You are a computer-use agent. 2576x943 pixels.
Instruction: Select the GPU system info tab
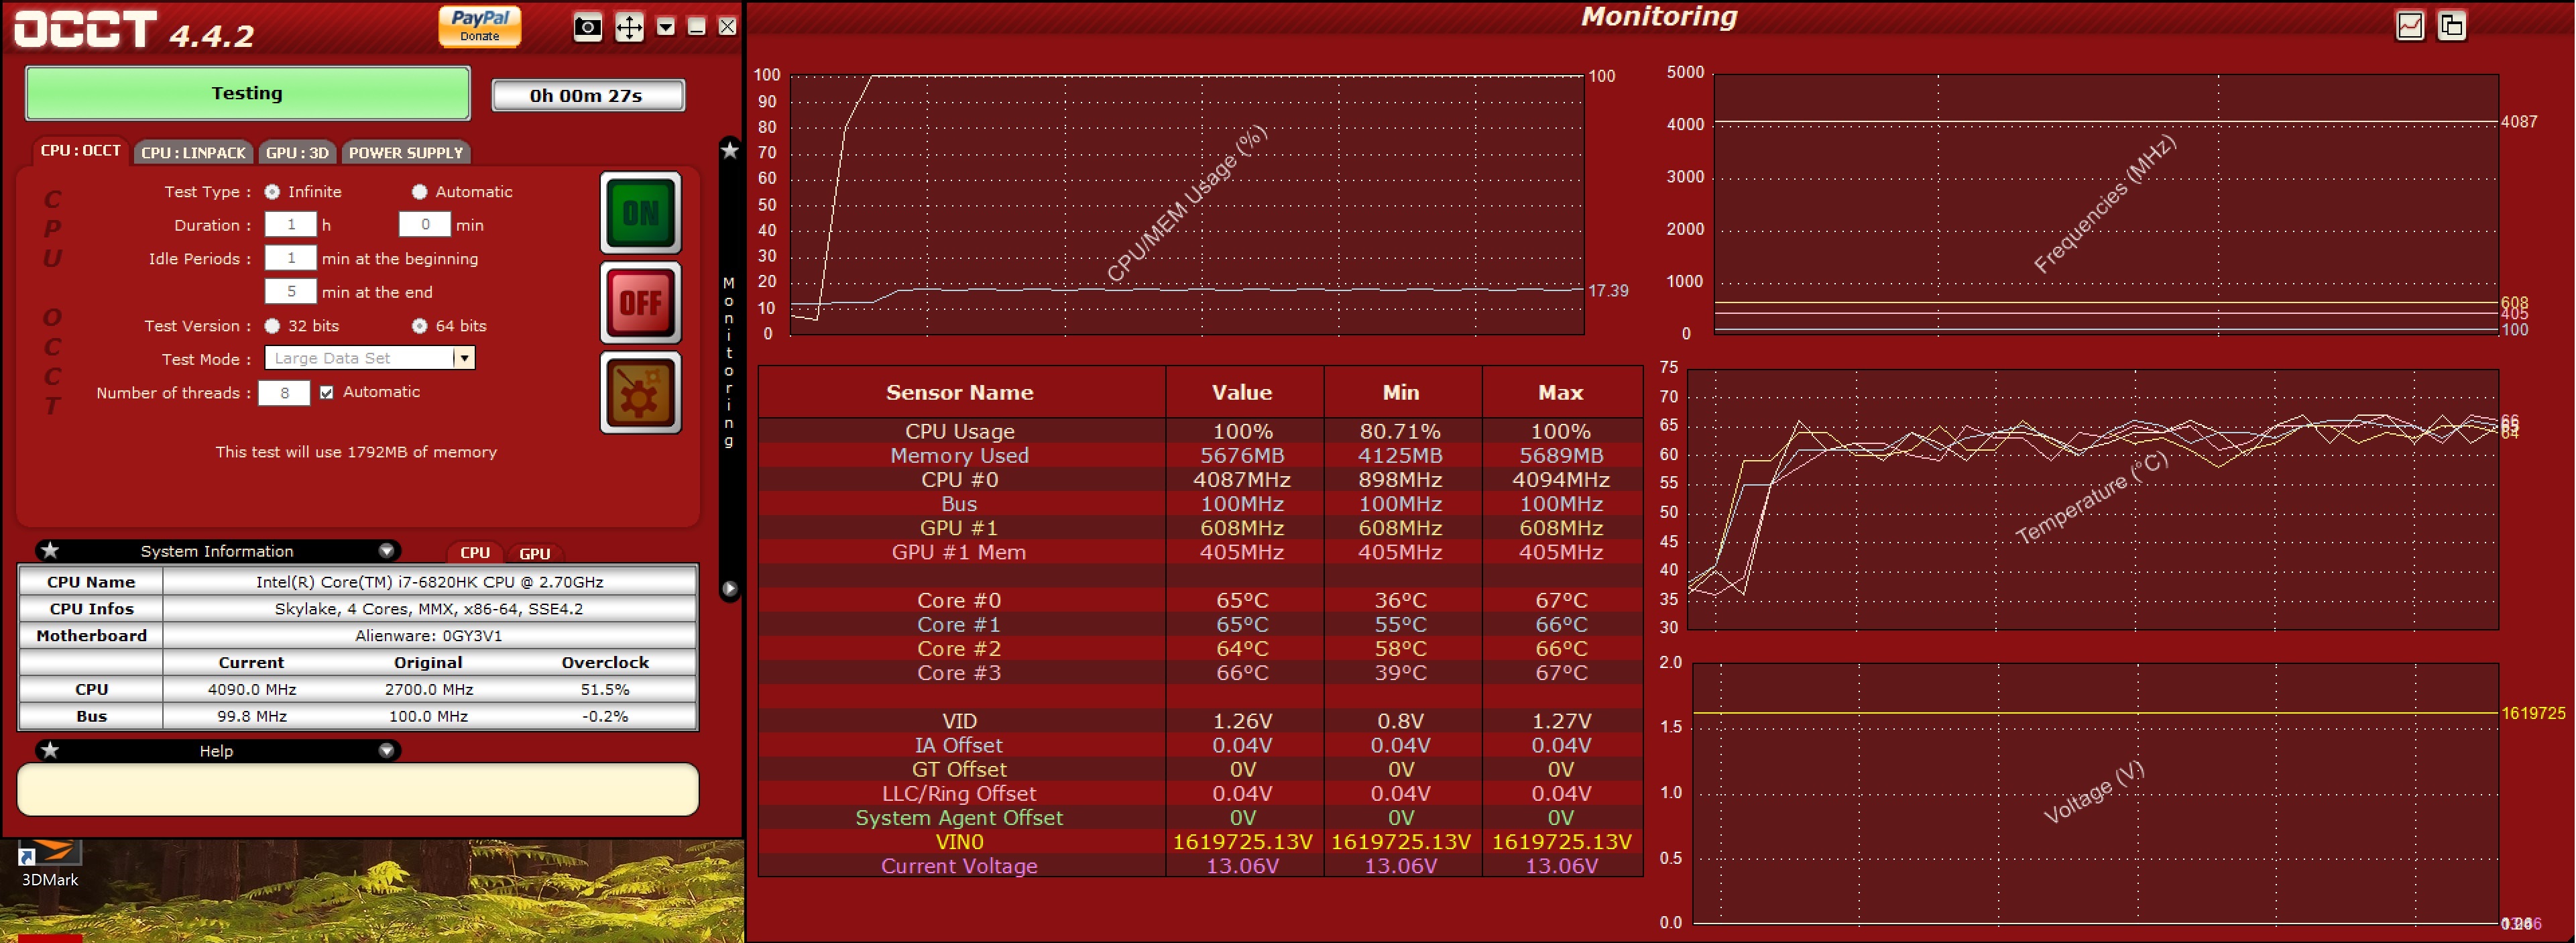click(535, 553)
